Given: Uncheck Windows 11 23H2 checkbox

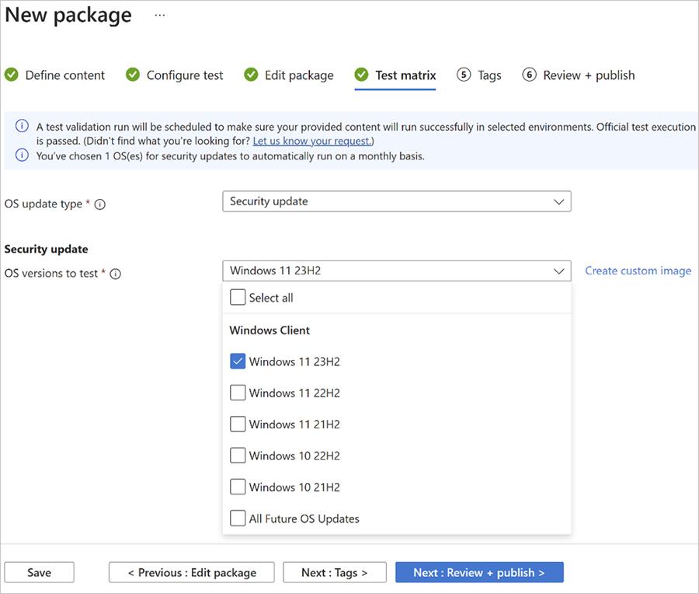Looking at the screenshot, I should [238, 362].
